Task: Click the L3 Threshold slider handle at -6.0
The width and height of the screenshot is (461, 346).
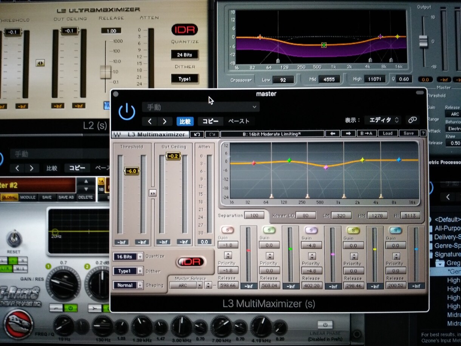Action: 132,171
